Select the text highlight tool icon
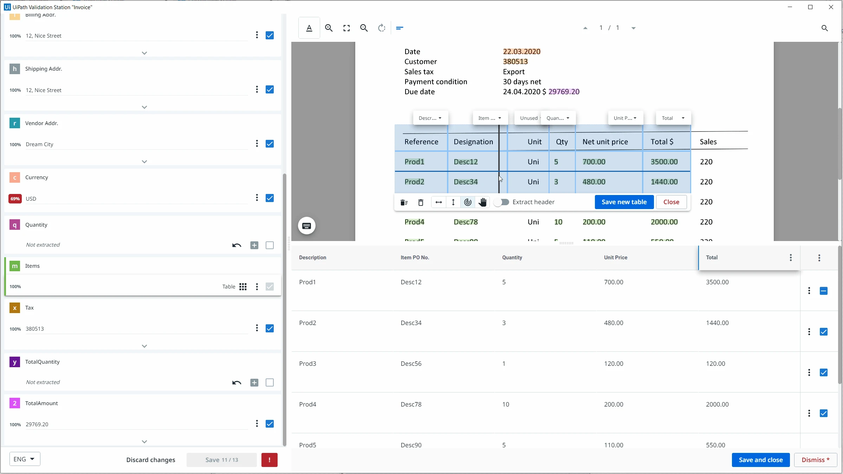 point(309,28)
